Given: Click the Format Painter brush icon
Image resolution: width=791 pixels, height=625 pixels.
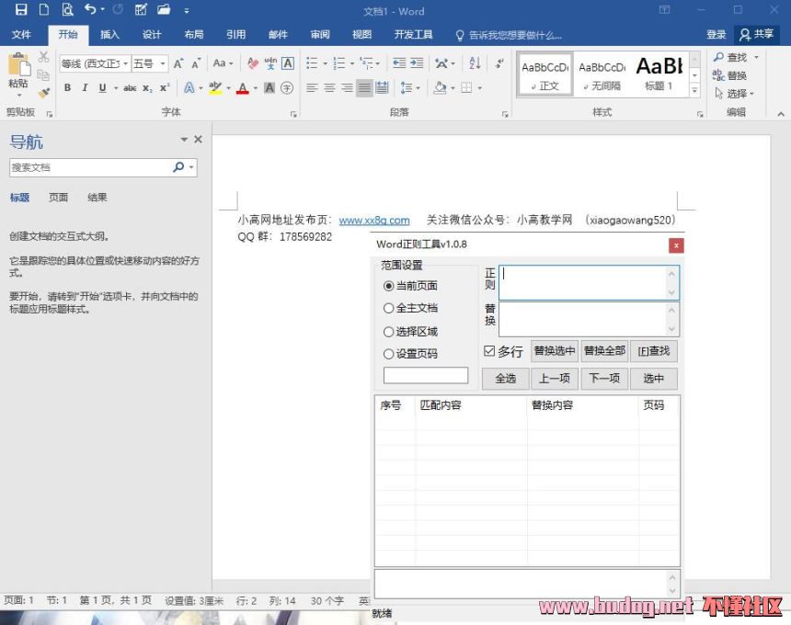Looking at the screenshot, I should 43,93.
